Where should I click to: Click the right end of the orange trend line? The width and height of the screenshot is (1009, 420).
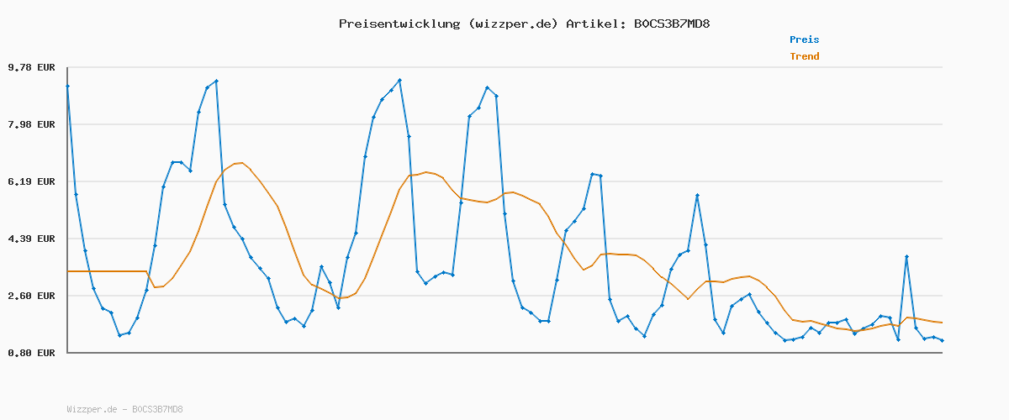[941, 323]
